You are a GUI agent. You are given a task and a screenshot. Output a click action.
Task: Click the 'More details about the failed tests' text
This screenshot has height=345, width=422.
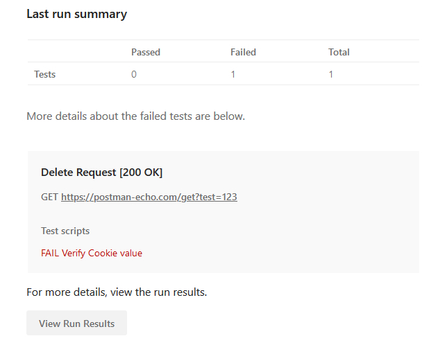click(135, 116)
